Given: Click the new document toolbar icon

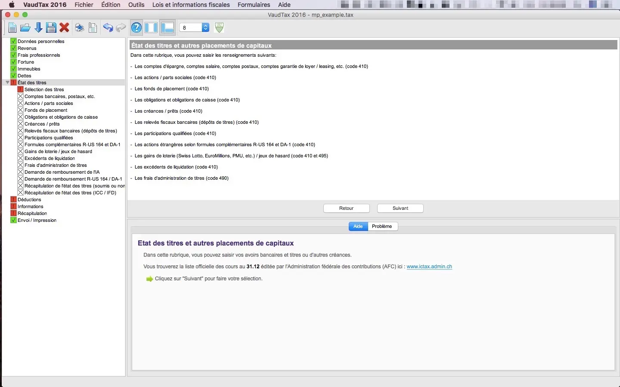Looking at the screenshot, I should pyautogui.click(x=12, y=28).
